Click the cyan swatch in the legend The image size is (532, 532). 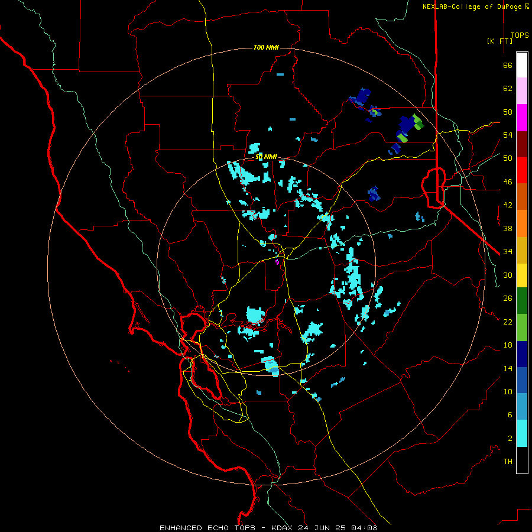click(x=522, y=433)
